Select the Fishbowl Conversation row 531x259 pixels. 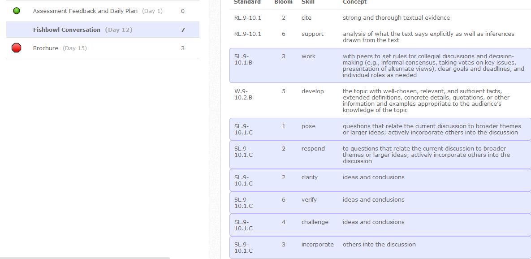coord(103,30)
